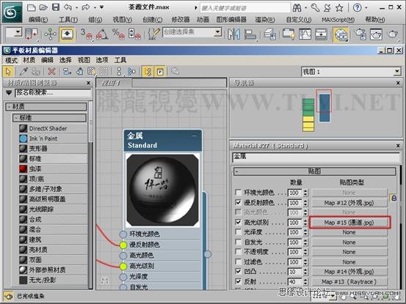The image size is (406, 304).
Task: Undo the last action
Action: (68, 7)
